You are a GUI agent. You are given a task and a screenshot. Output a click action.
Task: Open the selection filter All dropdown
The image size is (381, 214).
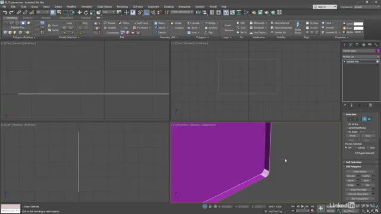(x=42, y=12)
